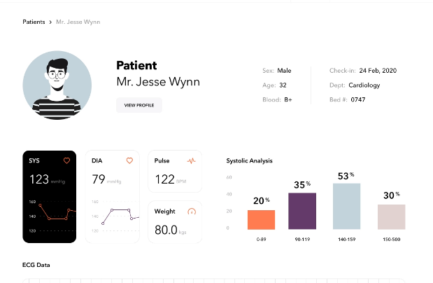433x283 pixels.
Task: Click the Systolic Analysis heading
Action: [x=249, y=160]
